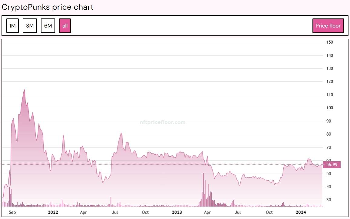The image size is (350, 219).
Task: Select the 1M time range button
Action: coord(12,26)
